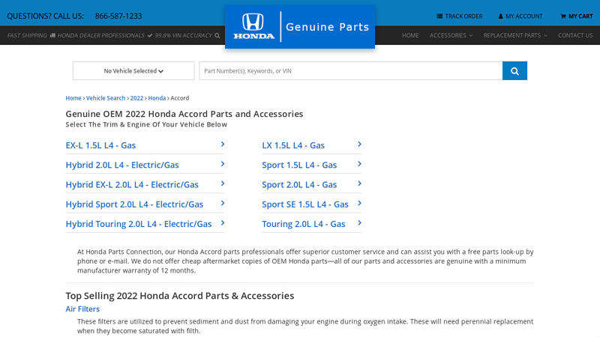Screen dimensions: 600x337
Task: Select Hybrid Sport 2.0L L4 - Electric/Gas trim
Action: coord(134,204)
